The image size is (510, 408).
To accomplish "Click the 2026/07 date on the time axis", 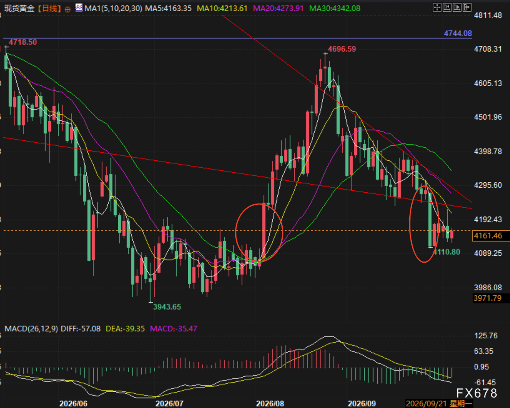I will (169, 404).
